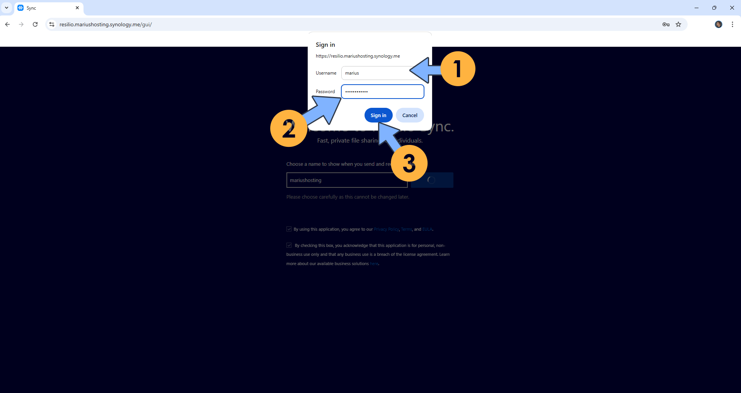Close the Sync tab
The width and height of the screenshot is (741, 393).
click(77, 8)
